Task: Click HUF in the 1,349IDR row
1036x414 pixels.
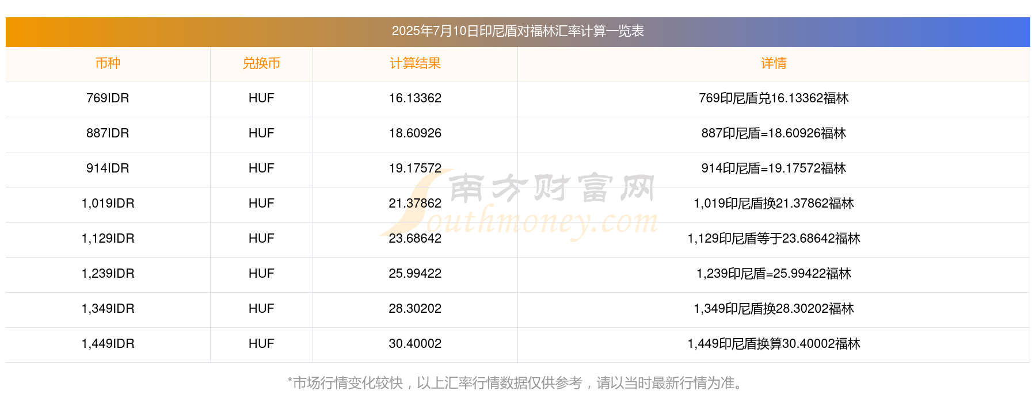Action: click(x=261, y=309)
